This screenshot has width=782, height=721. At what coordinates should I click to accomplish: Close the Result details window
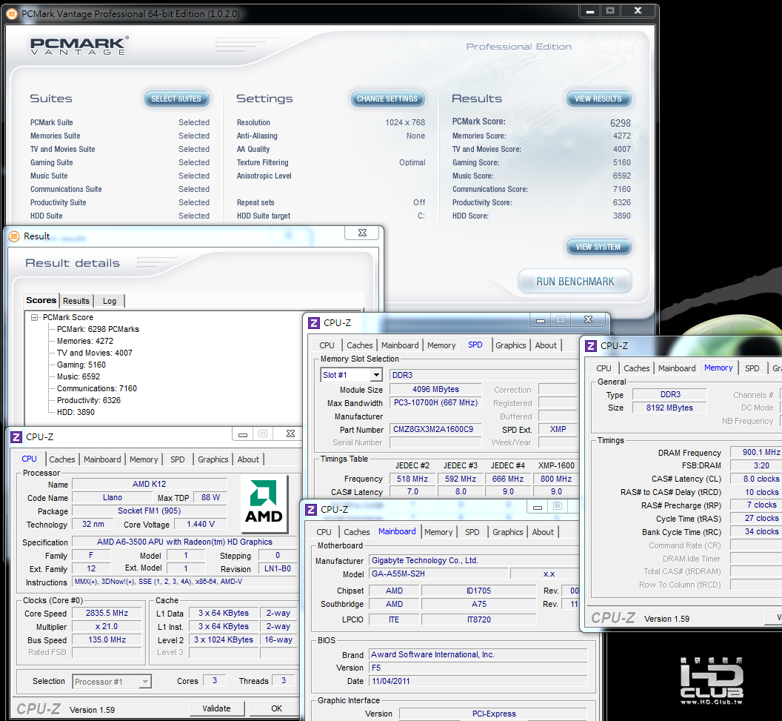(x=362, y=233)
